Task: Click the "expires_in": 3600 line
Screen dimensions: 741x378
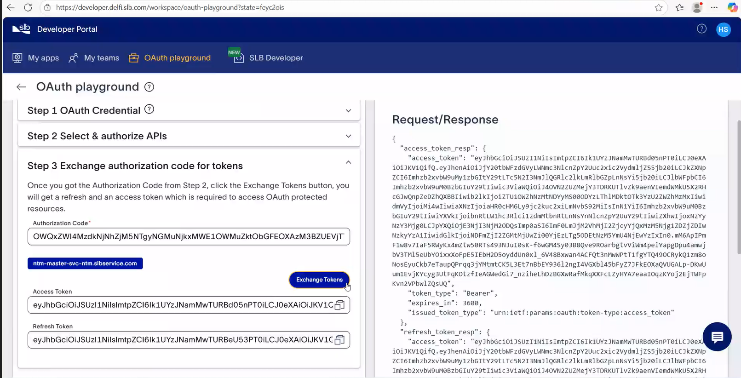Action: coord(445,303)
